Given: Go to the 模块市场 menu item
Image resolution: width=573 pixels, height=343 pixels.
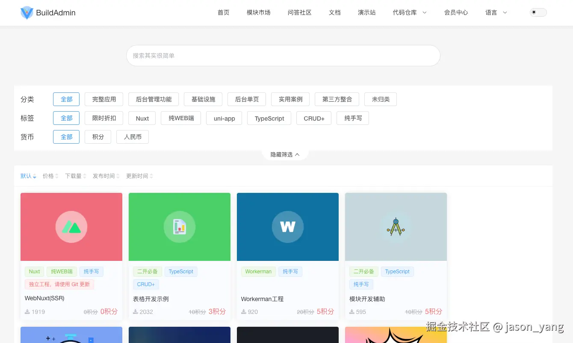Looking at the screenshot, I should (x=259, y=12).
